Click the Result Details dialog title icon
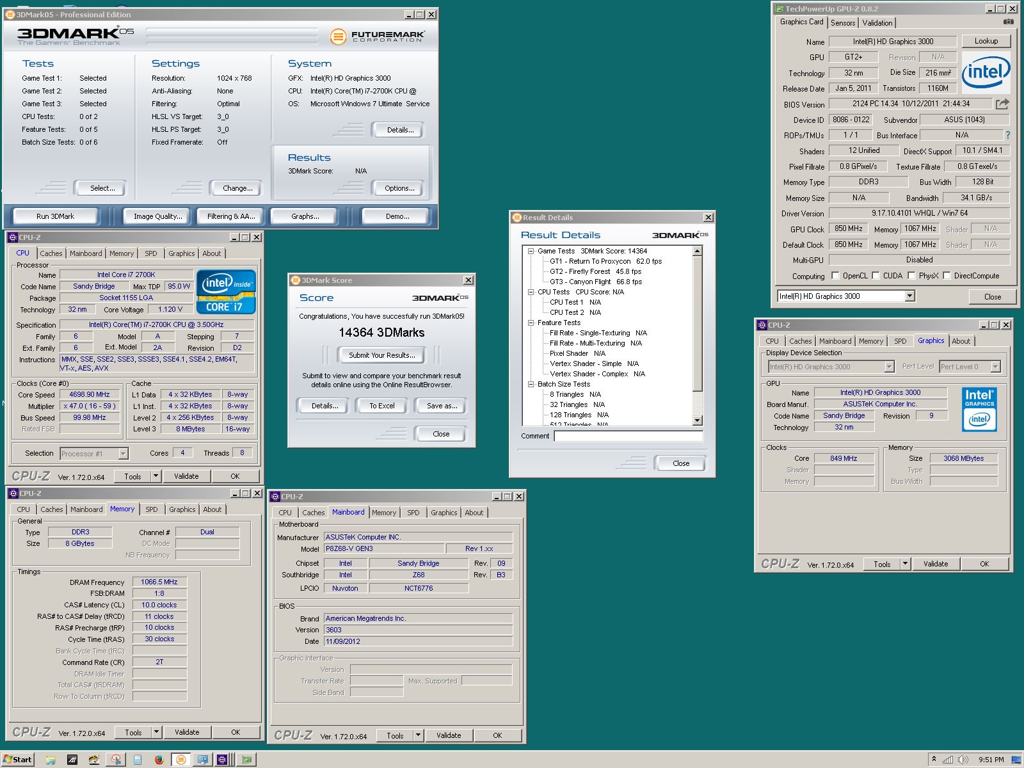 (516, 218)
